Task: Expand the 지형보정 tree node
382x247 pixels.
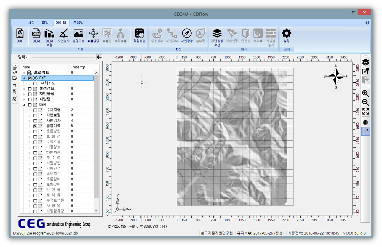Action: (29, 116)
